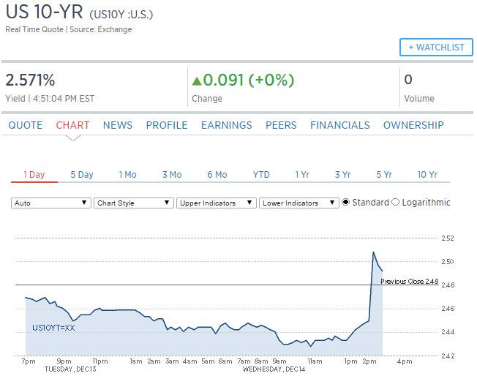Viewport: 477px width, 376px height.
Task: Open the FINANCIALS tab
Action: (339, 125)
